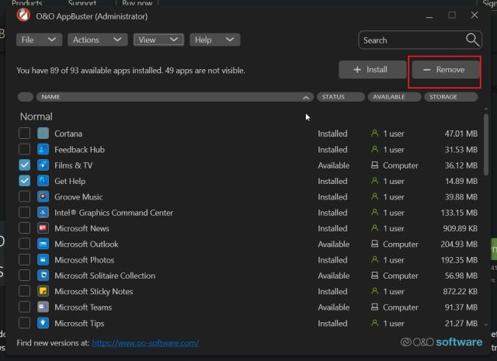Screen dimensions: 497x361
Task: Select the Microsoft News checkbox
Action: pyautogui.click(x=24, y=228)
